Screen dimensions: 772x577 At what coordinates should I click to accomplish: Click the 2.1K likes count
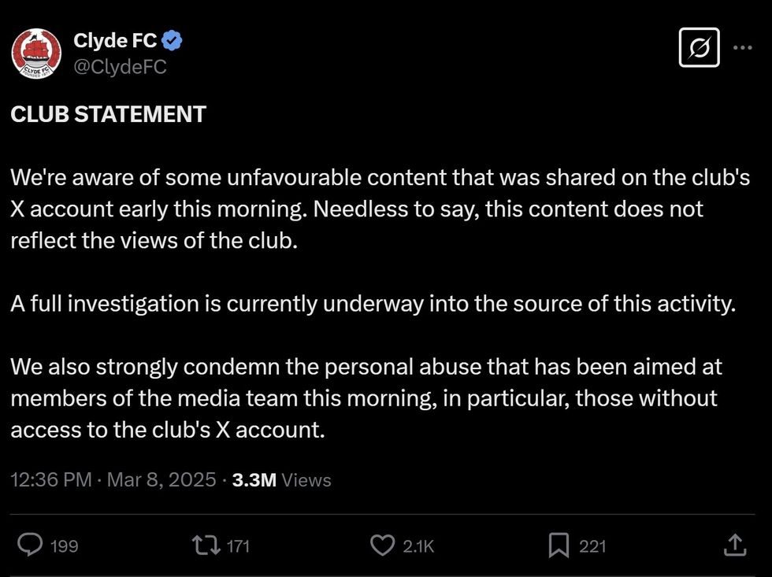tap(418, 546)
